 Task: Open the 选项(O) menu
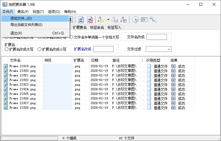(54, 12)
